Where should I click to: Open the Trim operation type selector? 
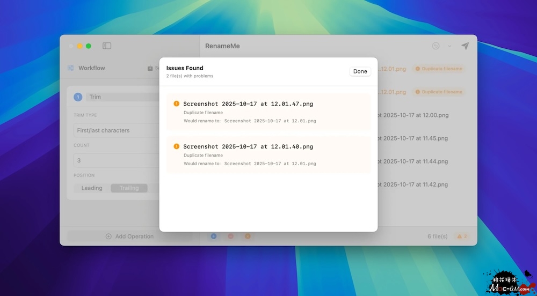pos(121,97)
